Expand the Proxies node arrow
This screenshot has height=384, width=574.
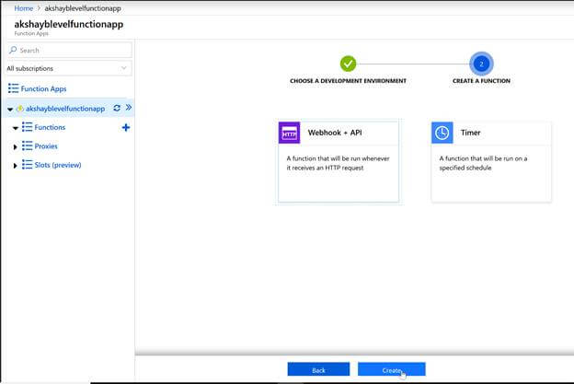[x=15, y=147]
